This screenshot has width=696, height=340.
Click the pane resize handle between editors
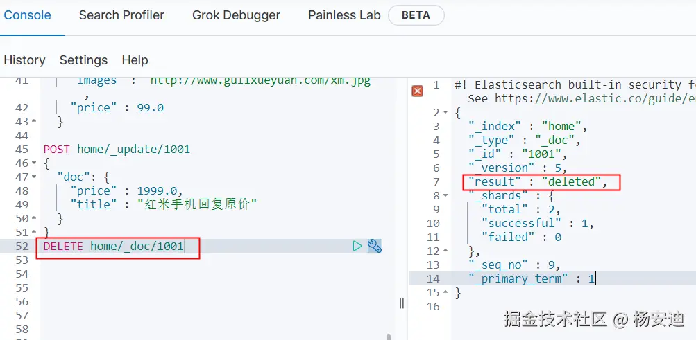[401, 303]
